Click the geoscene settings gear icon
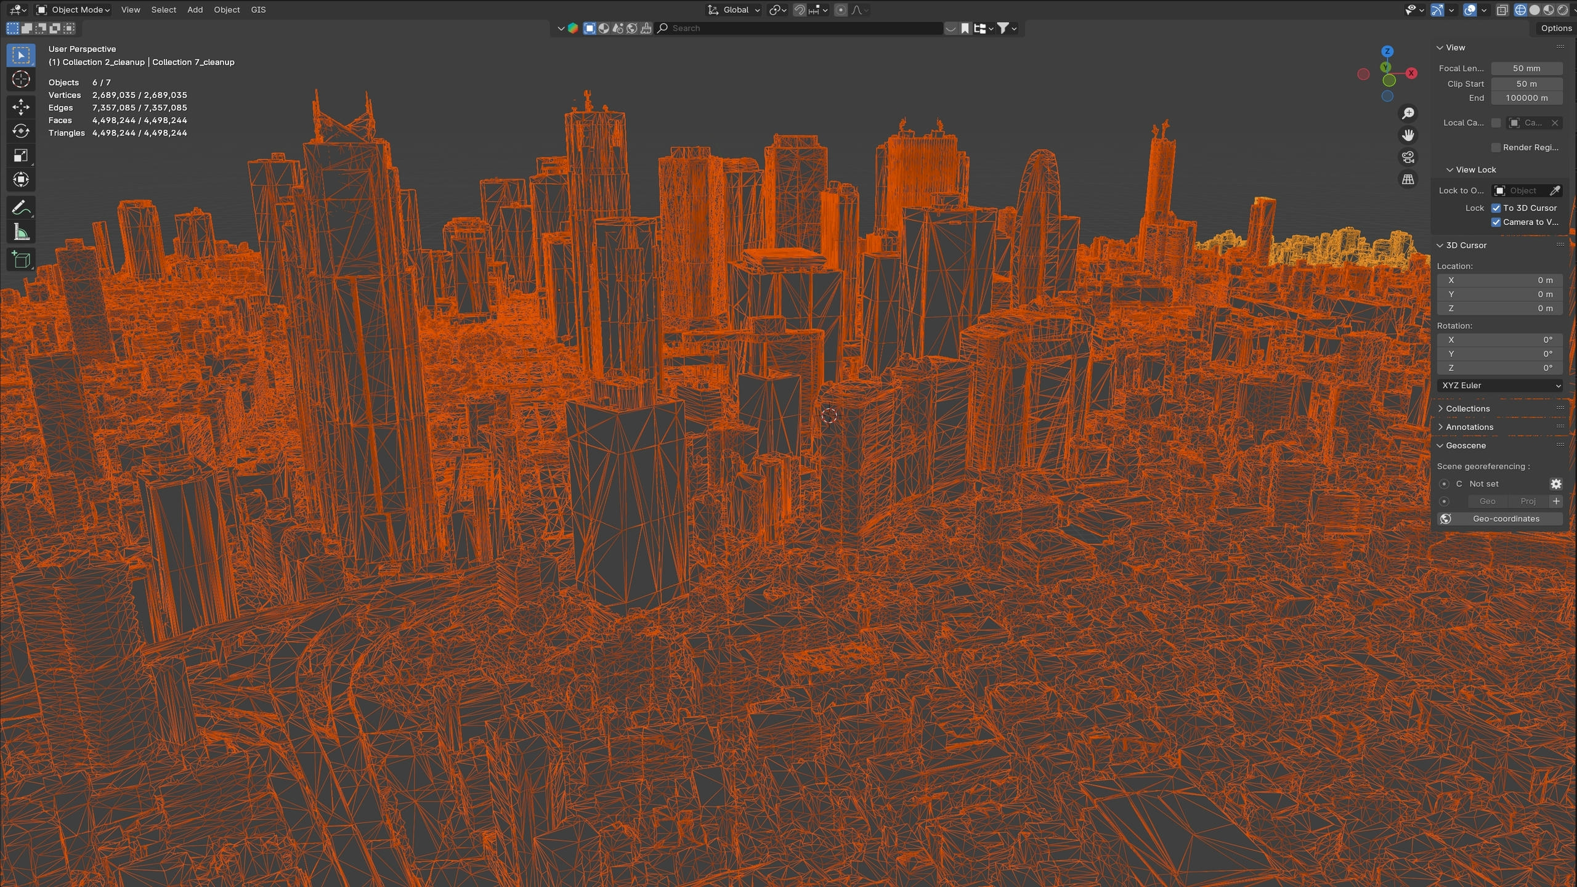The width and height of the screenshot is (1577, 887). tap(1556, 484)
